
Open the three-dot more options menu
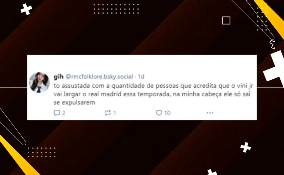(210, 113)
